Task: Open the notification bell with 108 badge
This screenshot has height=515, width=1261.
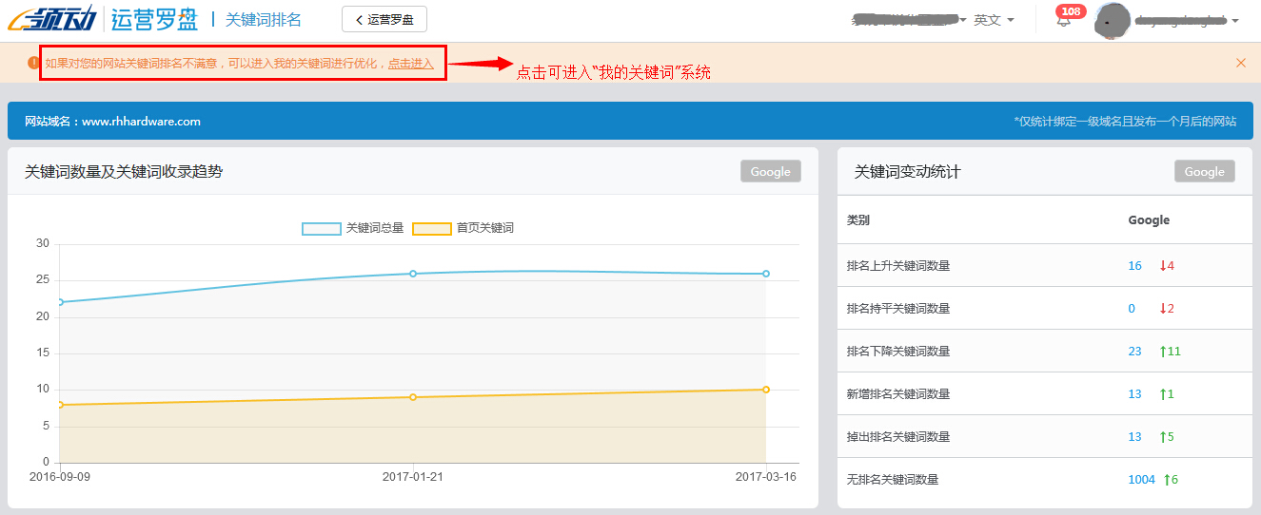Action: tap(1063, 21)
